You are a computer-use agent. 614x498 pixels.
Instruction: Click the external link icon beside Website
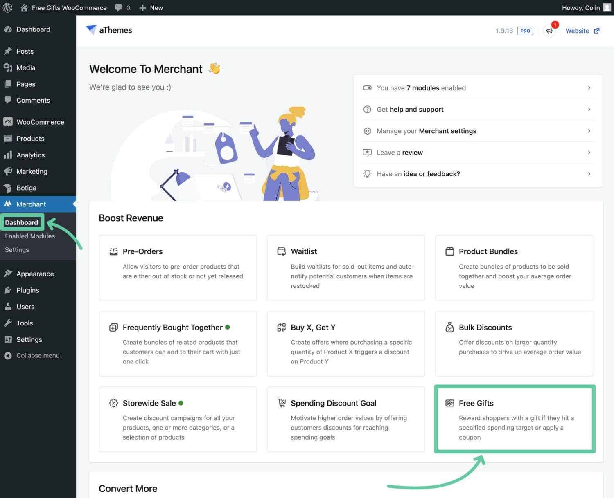click(597, 31)
